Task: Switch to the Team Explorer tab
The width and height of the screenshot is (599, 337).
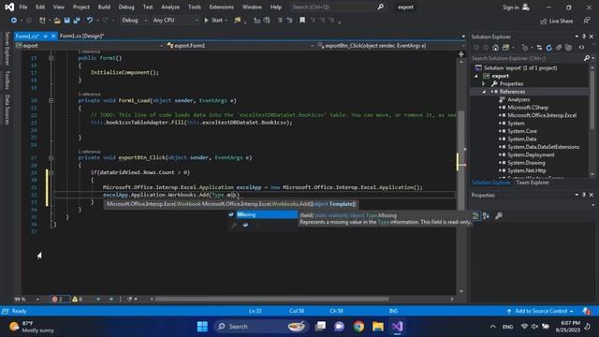Action: coord(533,183)
